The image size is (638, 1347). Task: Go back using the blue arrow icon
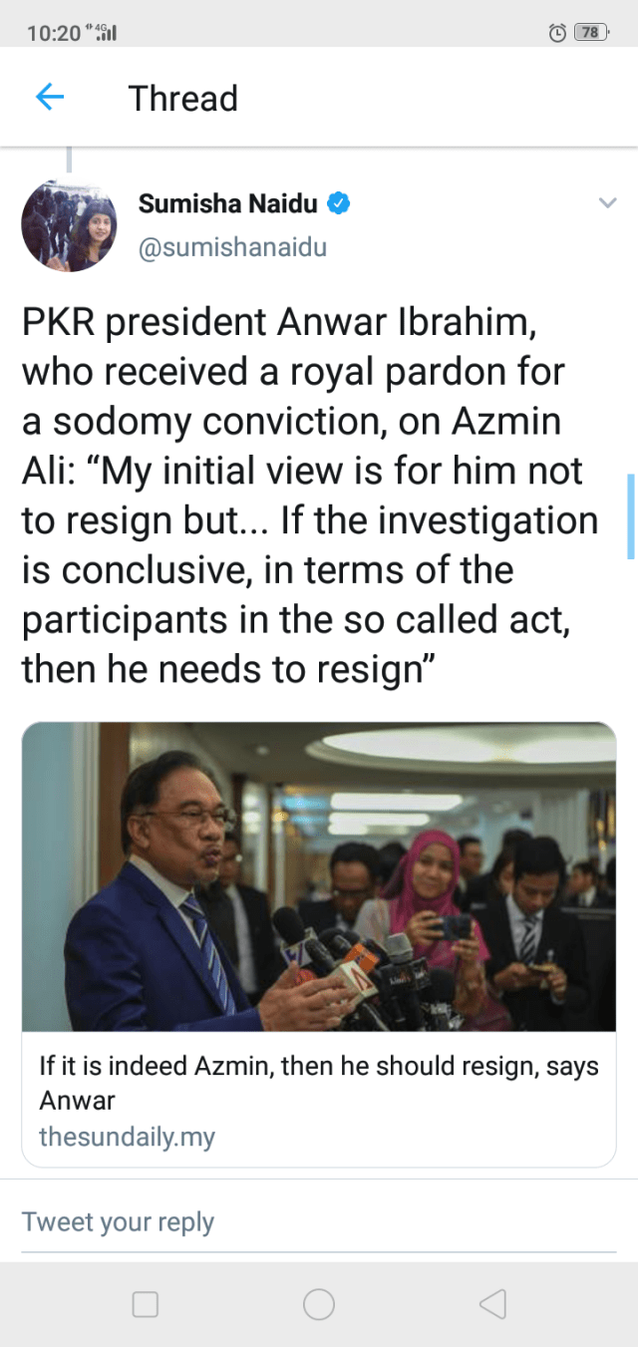[x=50, y=97]
